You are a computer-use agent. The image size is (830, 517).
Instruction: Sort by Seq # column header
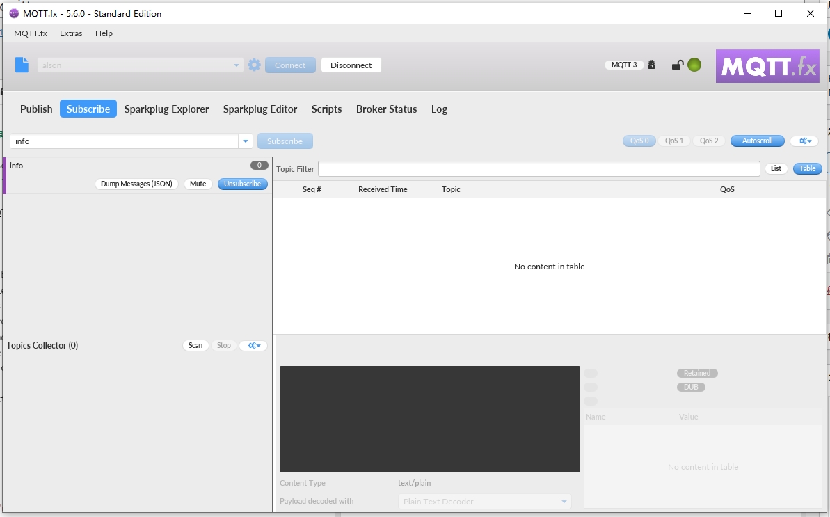[x=312, y=189]
